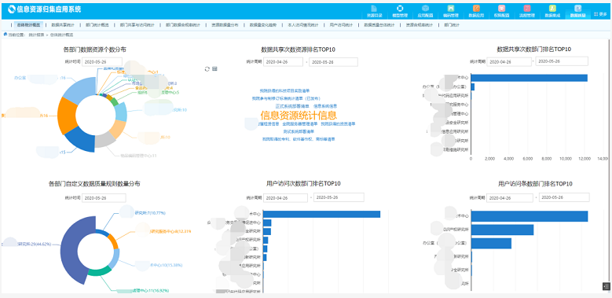Set end date for 用户访问次数部门排名TOP10
This screenshot has height=298, width=612.
(x=339, y=197)
